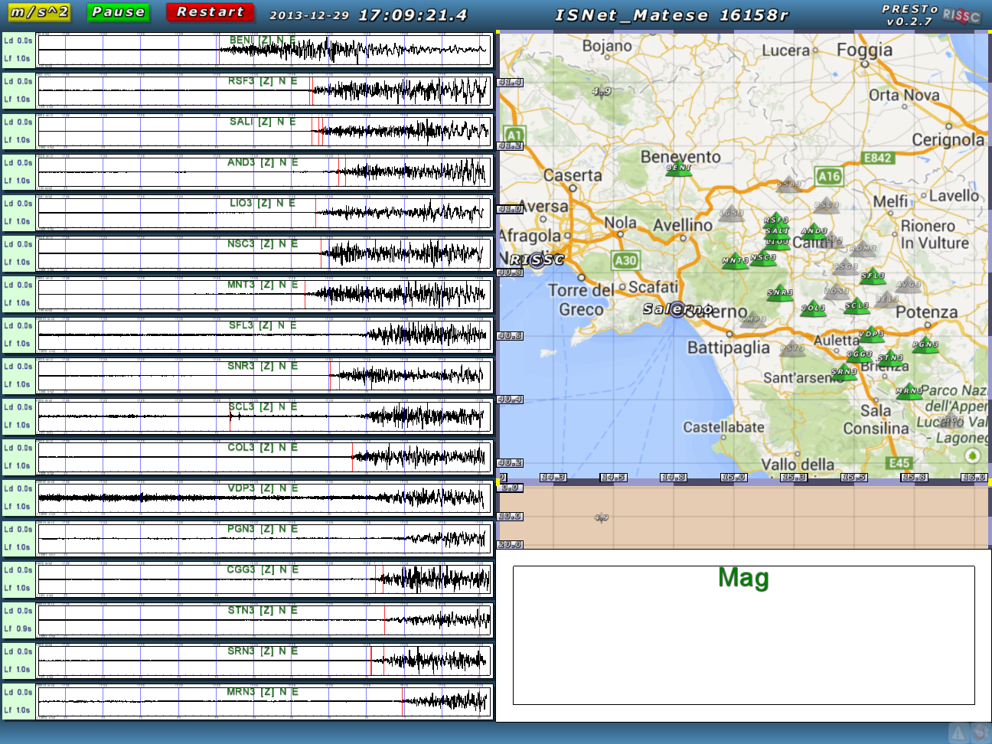Select the RSF3 [Z] N E waveform label
The height and width of the screenshot is (744, 992).
coord(263,81)
